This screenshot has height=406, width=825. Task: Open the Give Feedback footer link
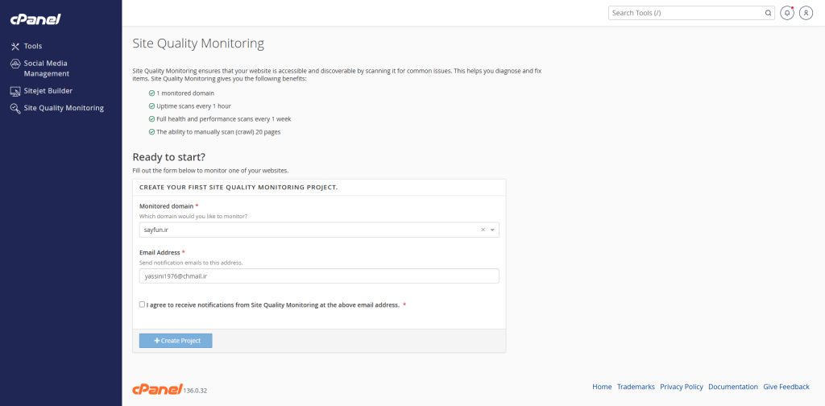[x=786, y=387]
